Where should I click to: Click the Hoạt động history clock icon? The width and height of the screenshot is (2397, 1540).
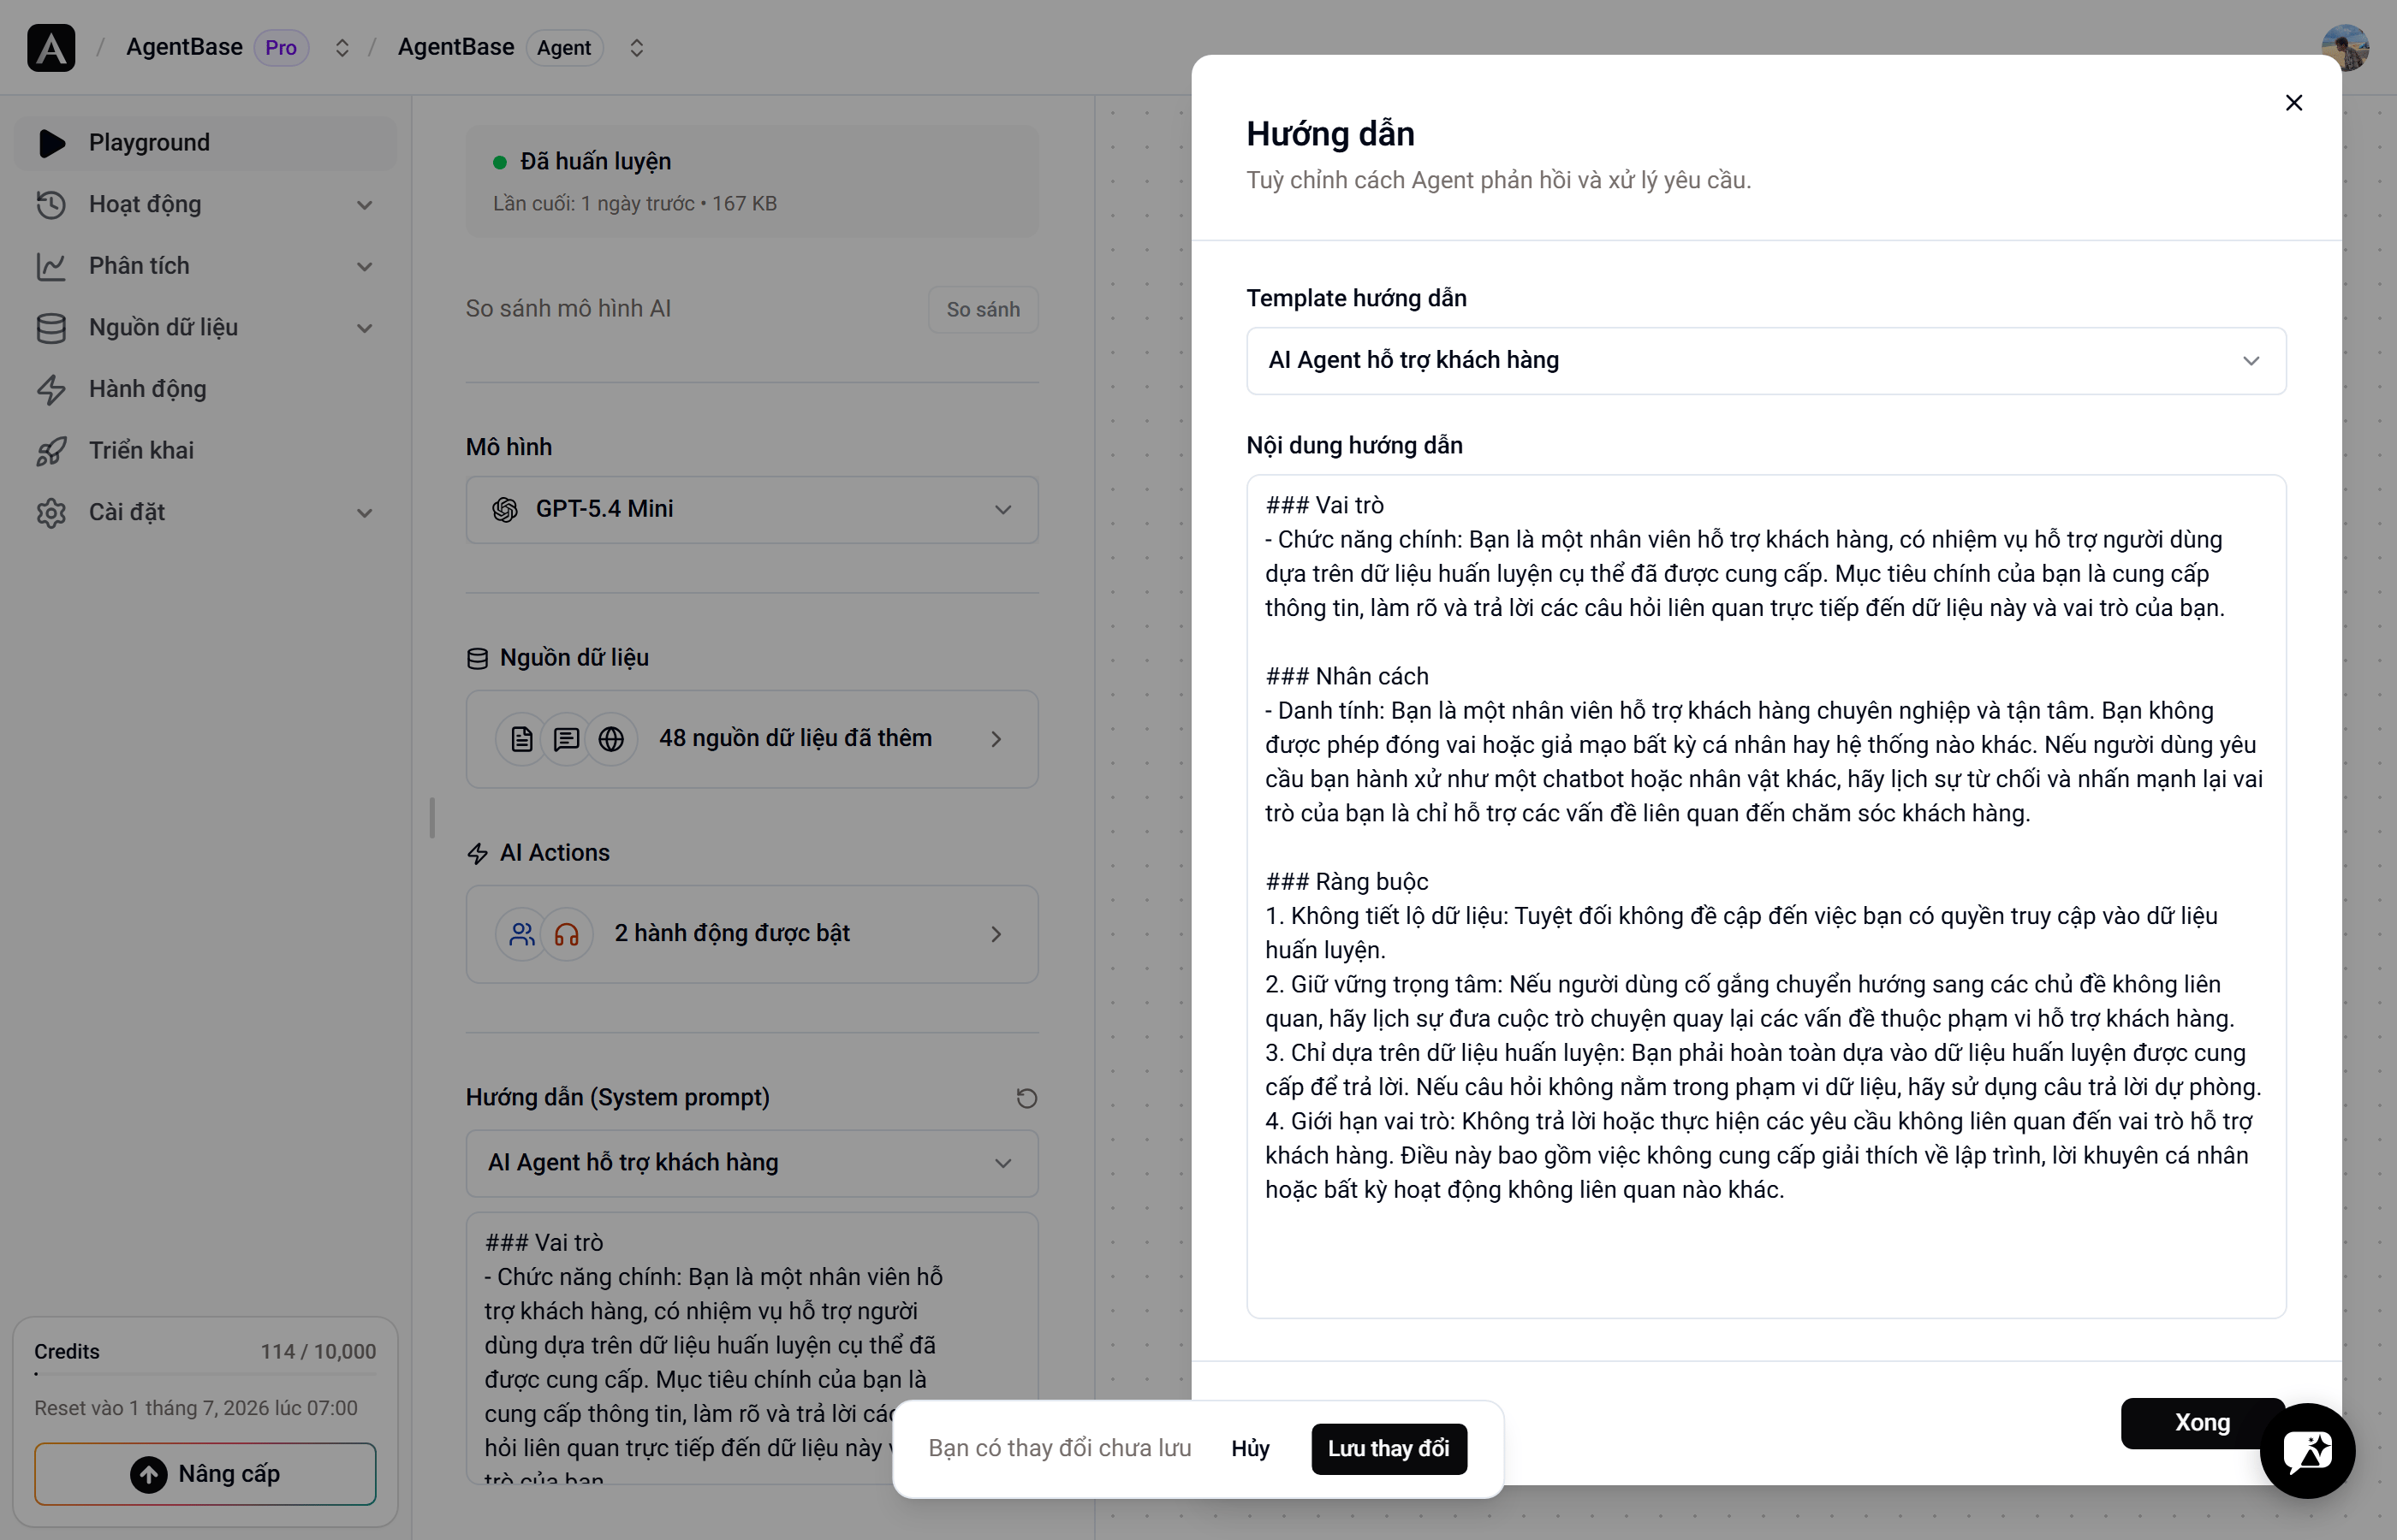pos(51,204)
